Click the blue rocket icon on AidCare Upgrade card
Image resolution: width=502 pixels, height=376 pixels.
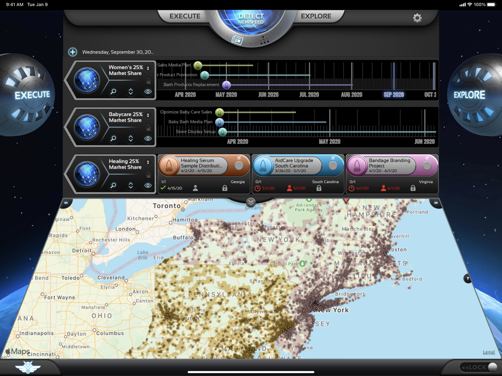[x=263, y=165]
